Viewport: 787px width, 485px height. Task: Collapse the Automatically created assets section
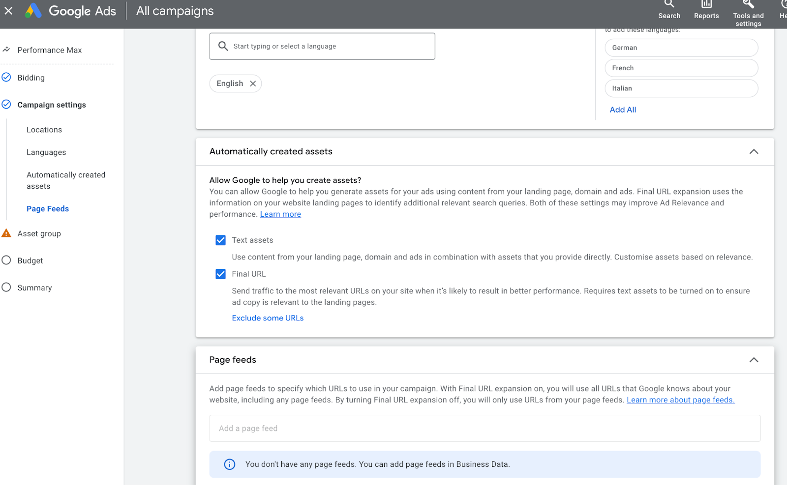coord(754,152)
